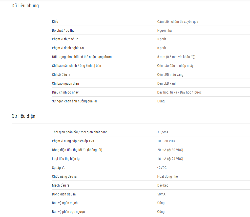The width and height of the screenshot is (250, 217).
Task: Click the 'Sụt áp Vd' label
Action: pos(58,168)
